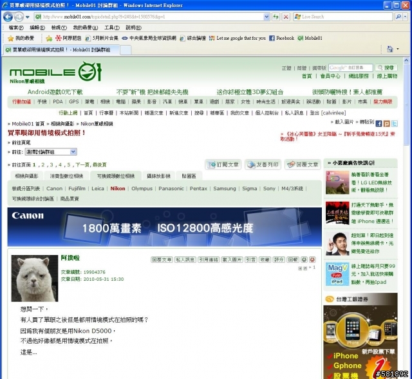Open the 阿摸啦 username profile link

[x=70, y=258]
